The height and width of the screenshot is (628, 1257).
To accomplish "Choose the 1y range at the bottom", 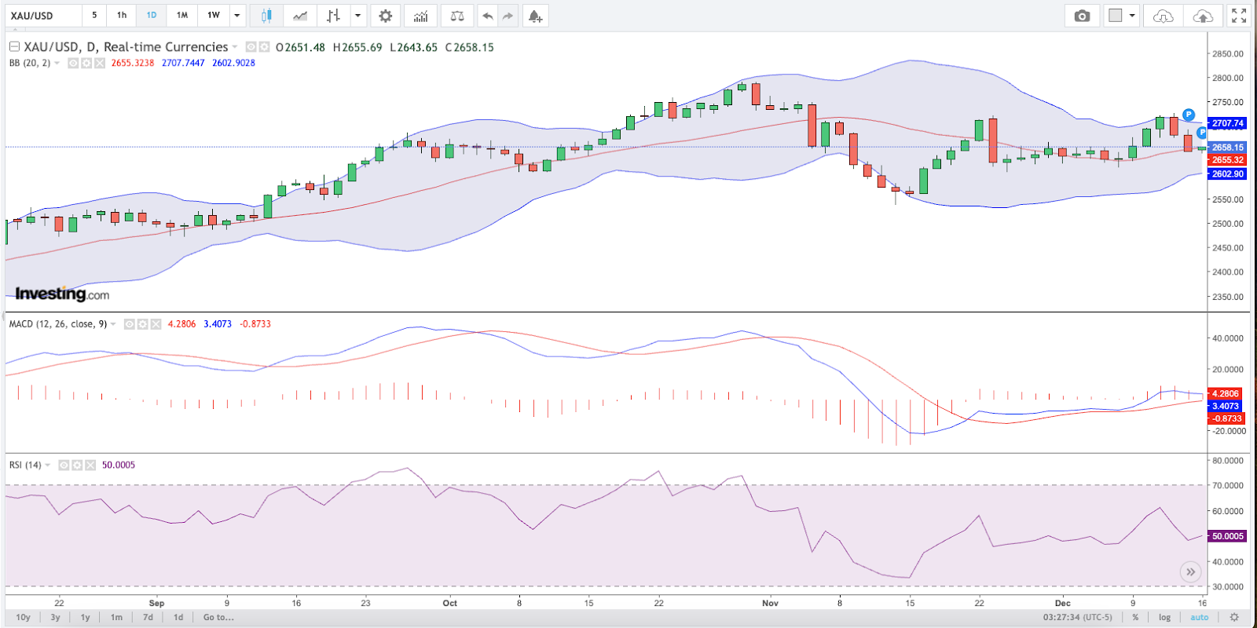I will coord(85,617).
